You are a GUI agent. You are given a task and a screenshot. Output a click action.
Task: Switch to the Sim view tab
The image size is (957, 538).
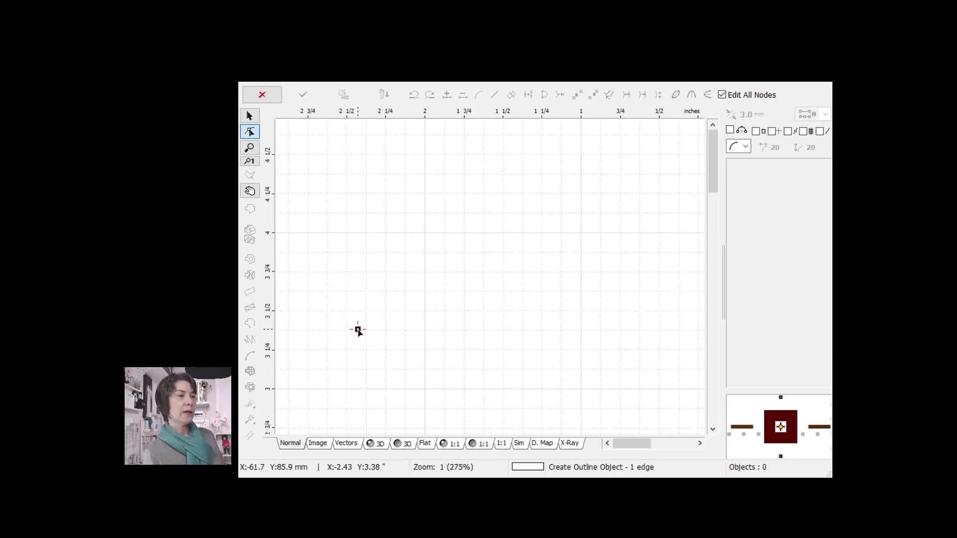(x=519, y=443)
